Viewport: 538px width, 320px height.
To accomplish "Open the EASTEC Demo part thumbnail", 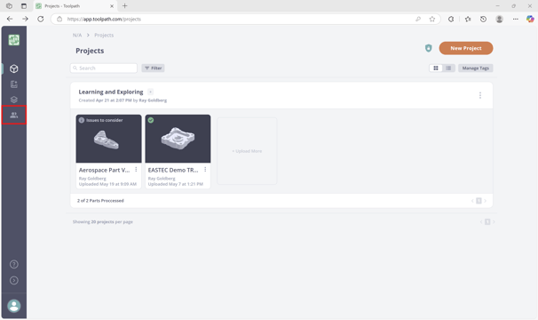I will (x=178, y=139).
